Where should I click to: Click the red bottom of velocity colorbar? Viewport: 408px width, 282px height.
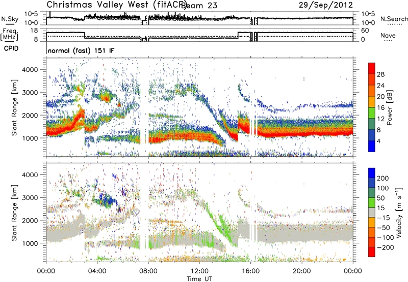[372, 252]
